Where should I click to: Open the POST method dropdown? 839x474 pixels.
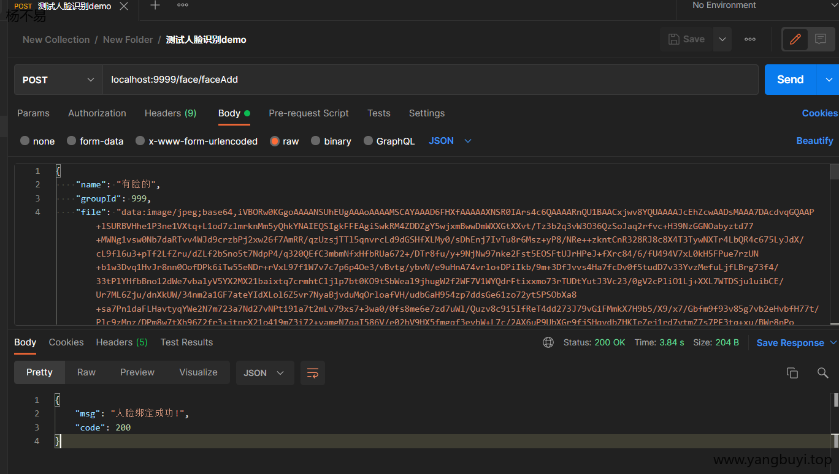(x=58, y=80)
